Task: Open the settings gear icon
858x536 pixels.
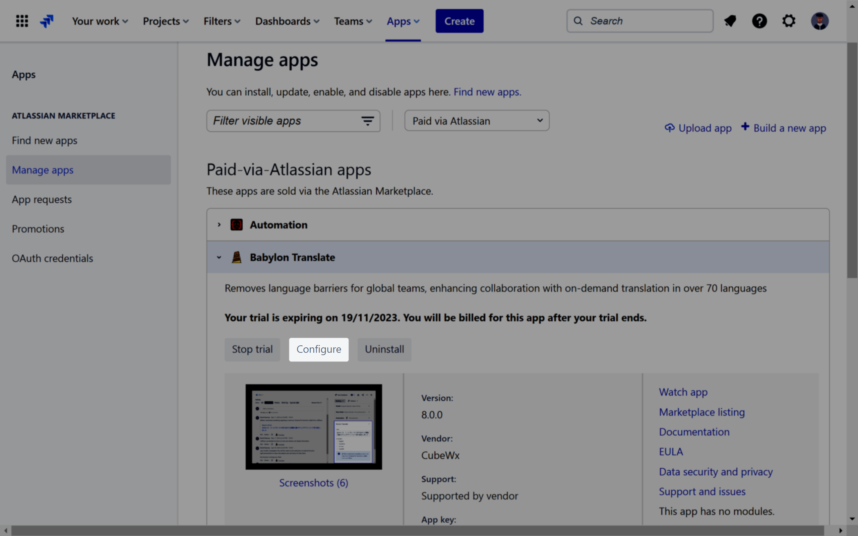Action: tap(789, 21)
